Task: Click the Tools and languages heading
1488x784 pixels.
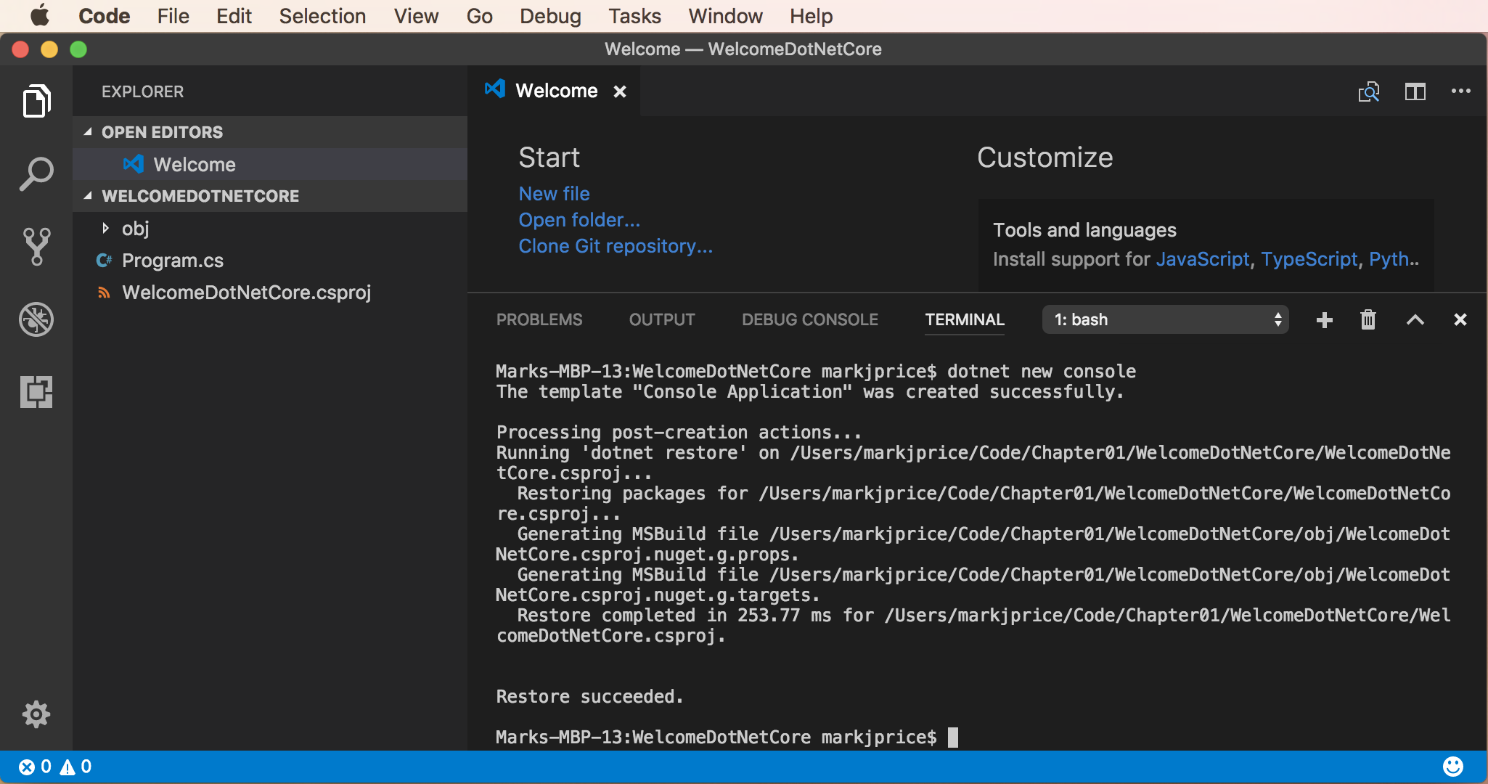Action: point(1084,230)
